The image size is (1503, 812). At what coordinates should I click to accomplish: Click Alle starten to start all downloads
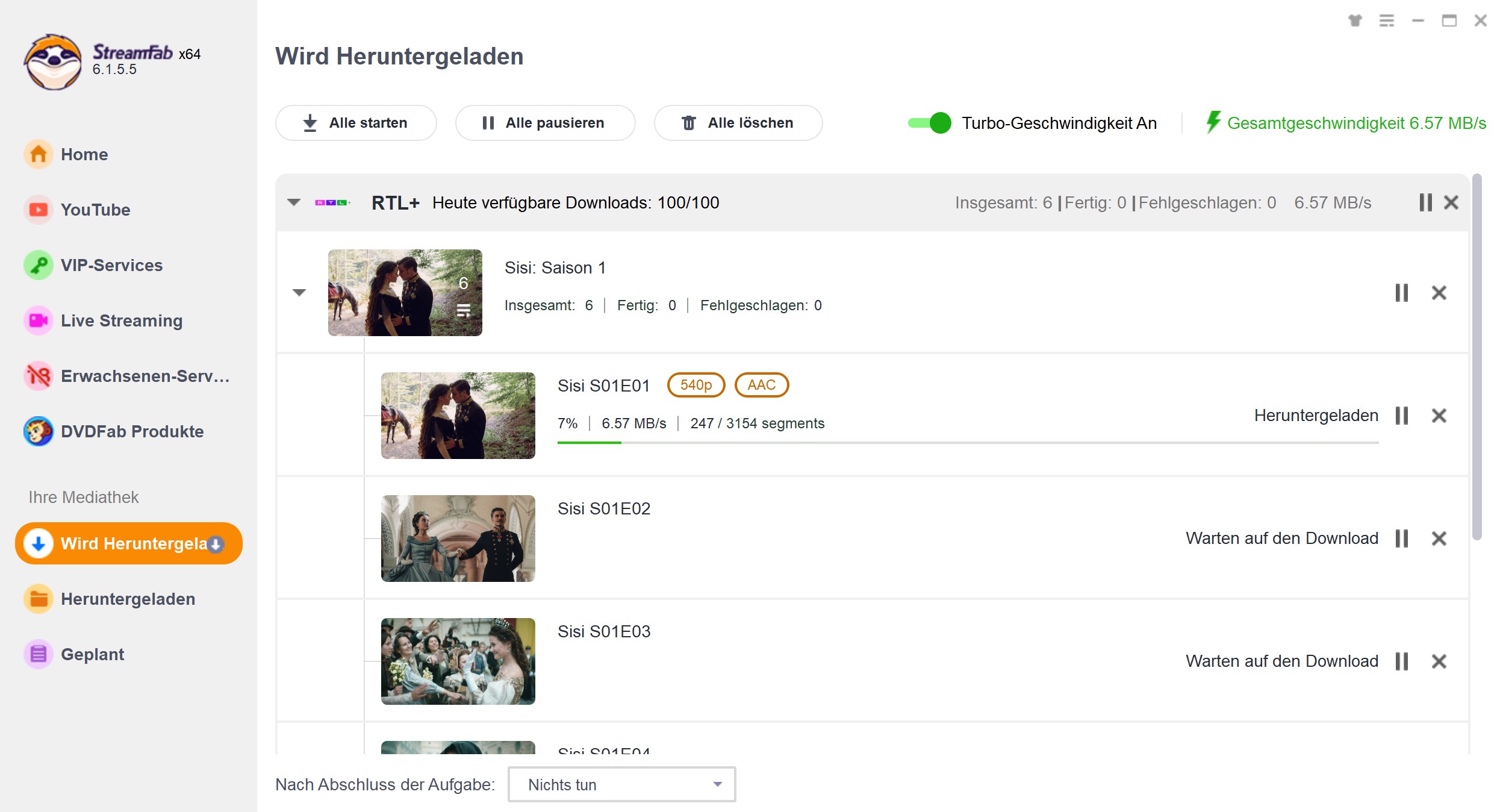pyautogui.click(x=356, y=122)
